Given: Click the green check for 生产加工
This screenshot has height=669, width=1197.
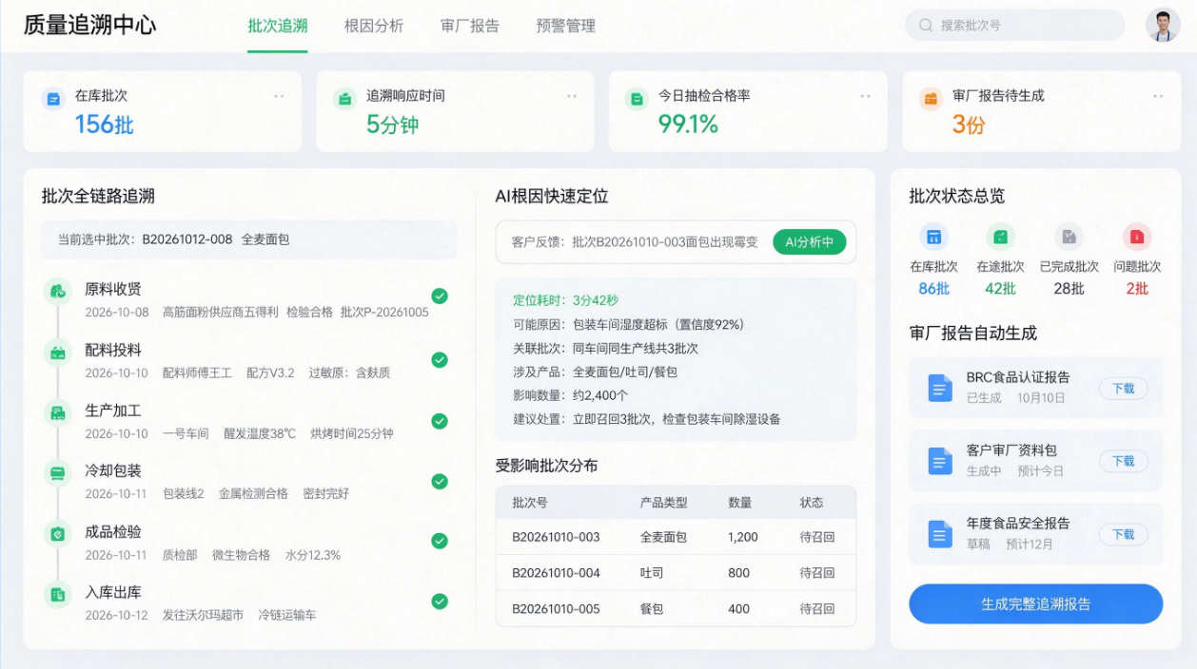Looking at the screenshot, I should pos(440,421).
